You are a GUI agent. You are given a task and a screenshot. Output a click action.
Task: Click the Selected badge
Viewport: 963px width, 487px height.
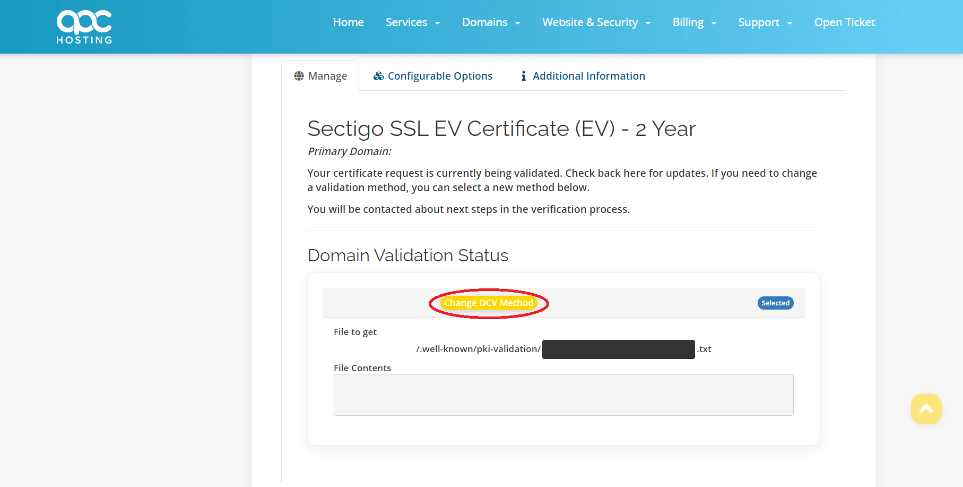coord(775,303)
